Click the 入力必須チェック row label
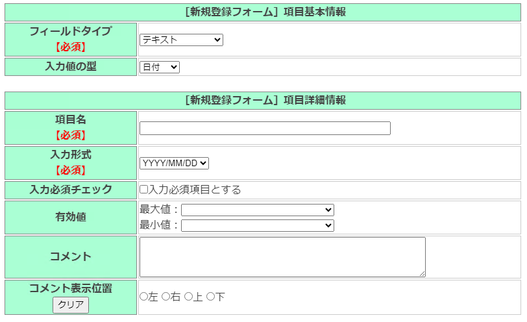Screen dimensions: 527x322 71,190
